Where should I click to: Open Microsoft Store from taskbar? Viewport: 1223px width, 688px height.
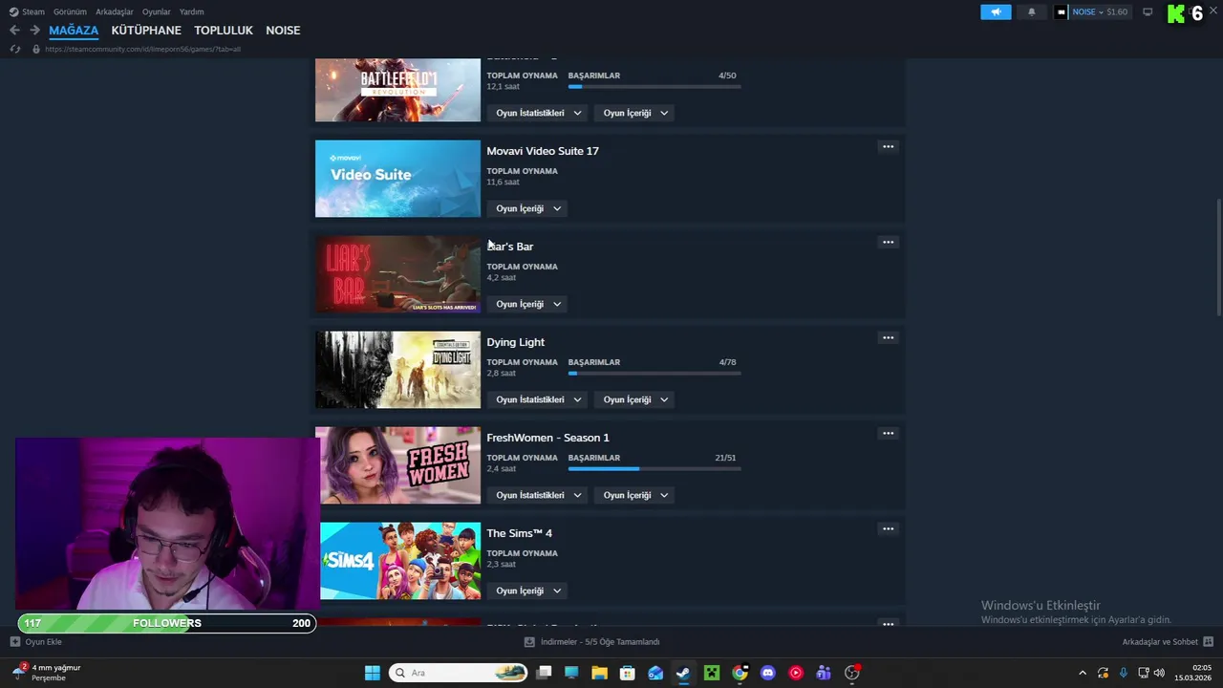(x=628, y=673)
